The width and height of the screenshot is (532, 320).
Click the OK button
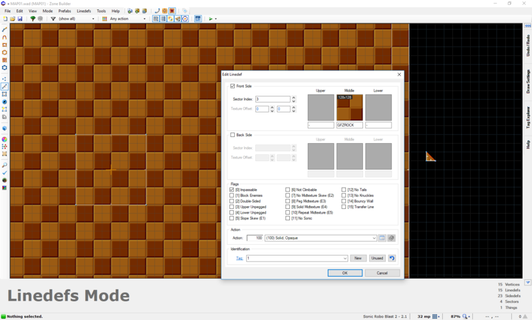(x=344, y=273)
